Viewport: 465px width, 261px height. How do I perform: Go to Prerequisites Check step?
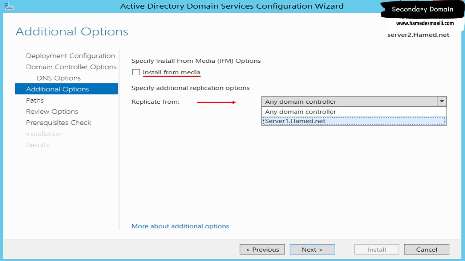[58, 123]
